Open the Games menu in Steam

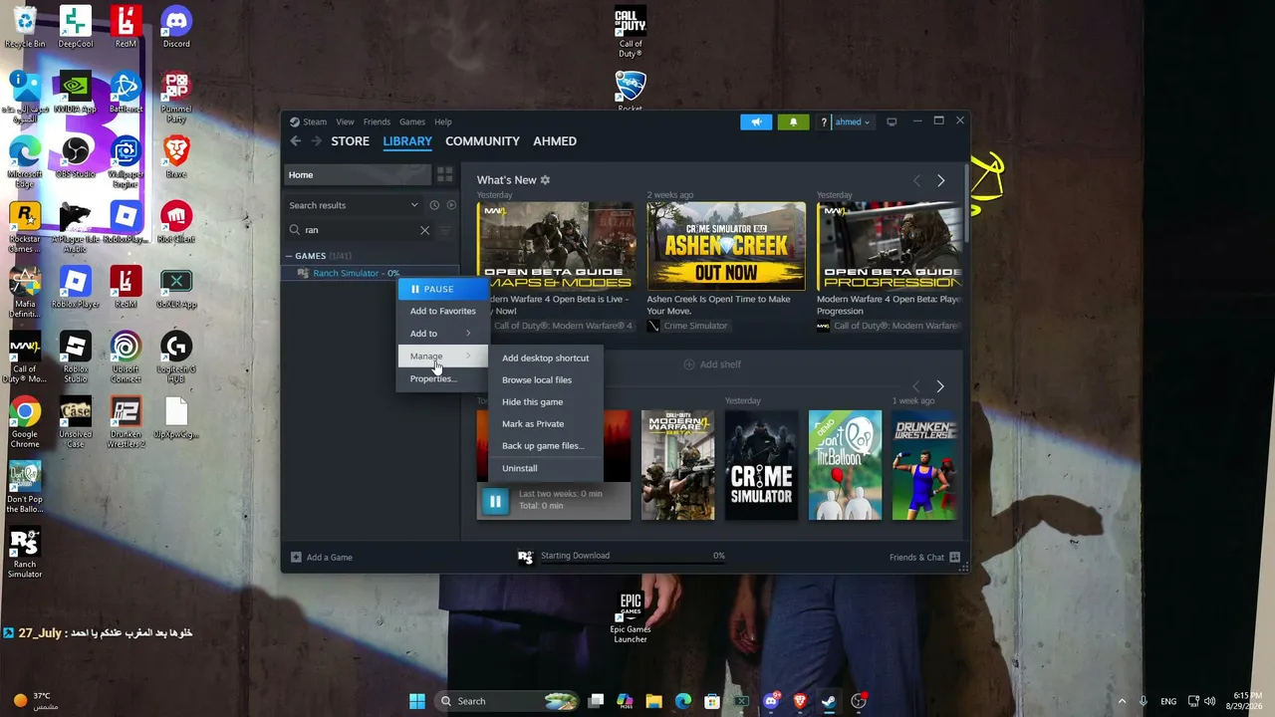pos(412,121)
